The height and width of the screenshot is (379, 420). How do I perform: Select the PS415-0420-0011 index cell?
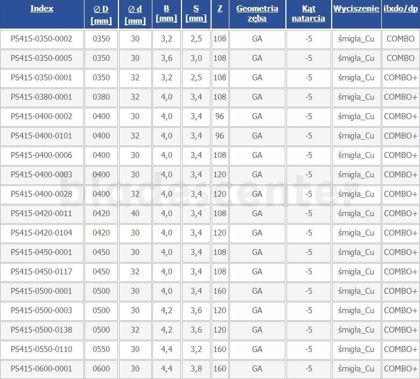coord(41,213)
